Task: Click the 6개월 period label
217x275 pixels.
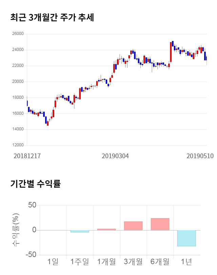Action: click(160, 262)
